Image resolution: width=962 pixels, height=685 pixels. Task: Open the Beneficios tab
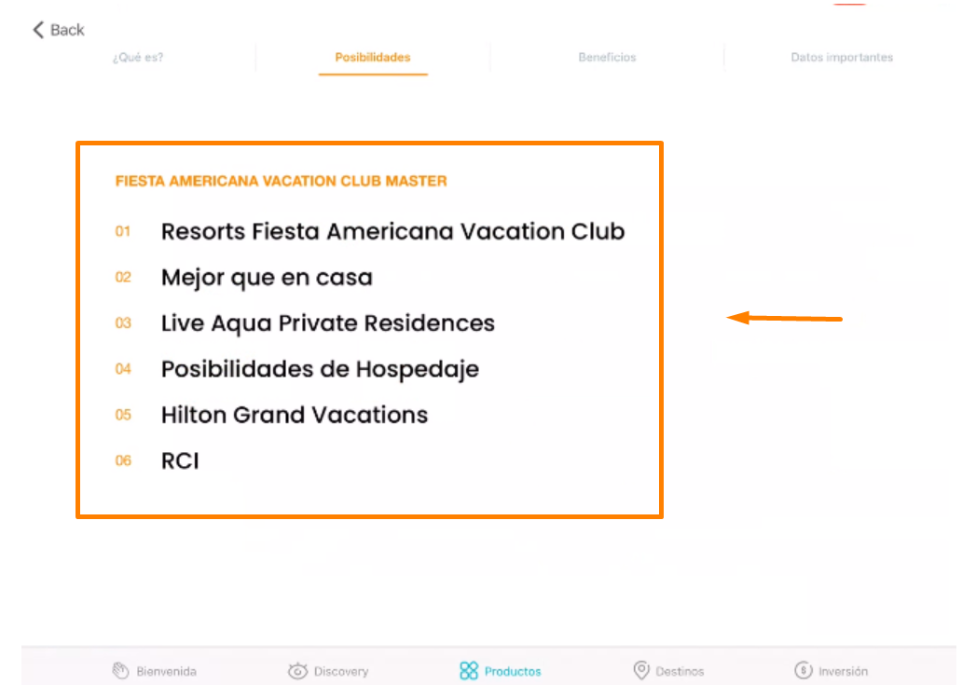click(x=607, y=57)
